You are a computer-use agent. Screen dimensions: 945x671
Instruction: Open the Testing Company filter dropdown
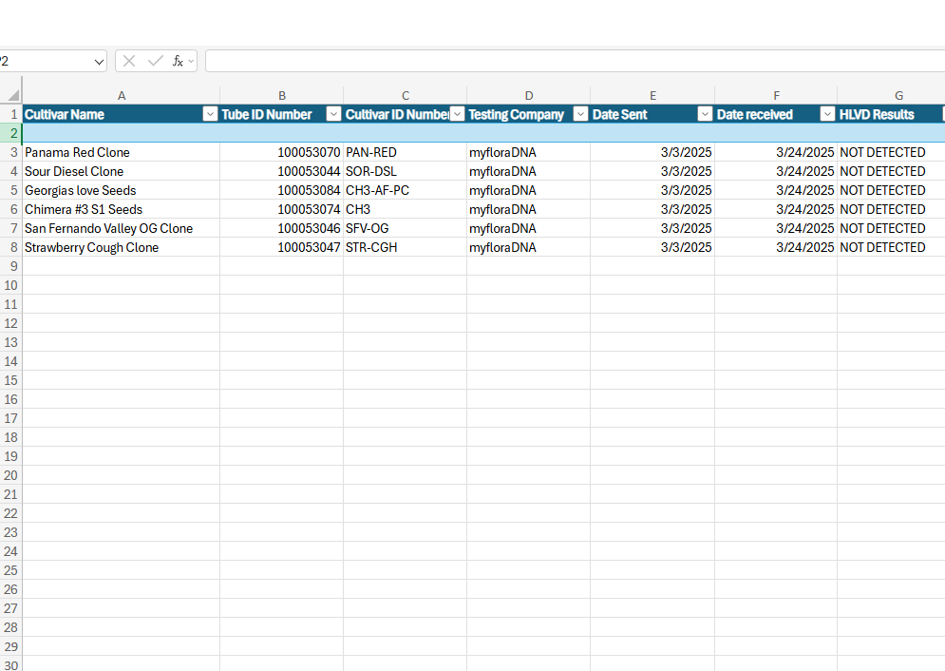click(580, 114)
